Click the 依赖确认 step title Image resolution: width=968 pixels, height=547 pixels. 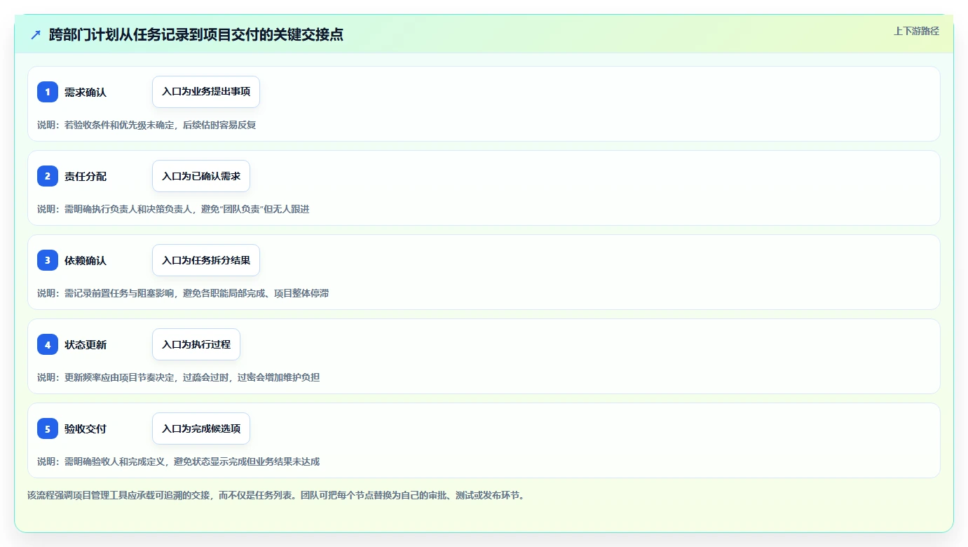86,260
